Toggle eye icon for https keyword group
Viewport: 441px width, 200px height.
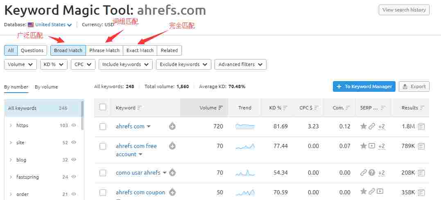[74, 125]
